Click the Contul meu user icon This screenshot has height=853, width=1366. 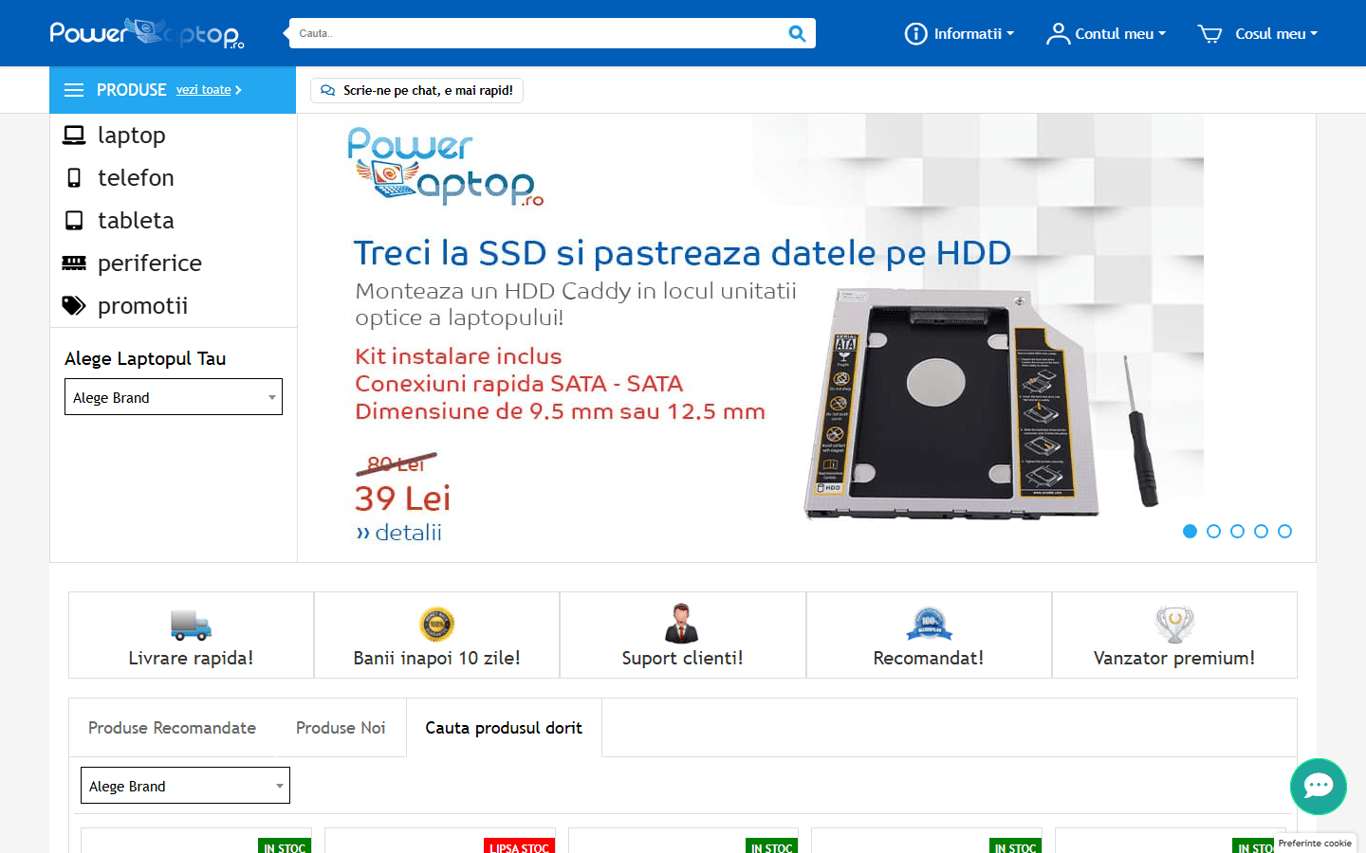[x=1058, y=34]
